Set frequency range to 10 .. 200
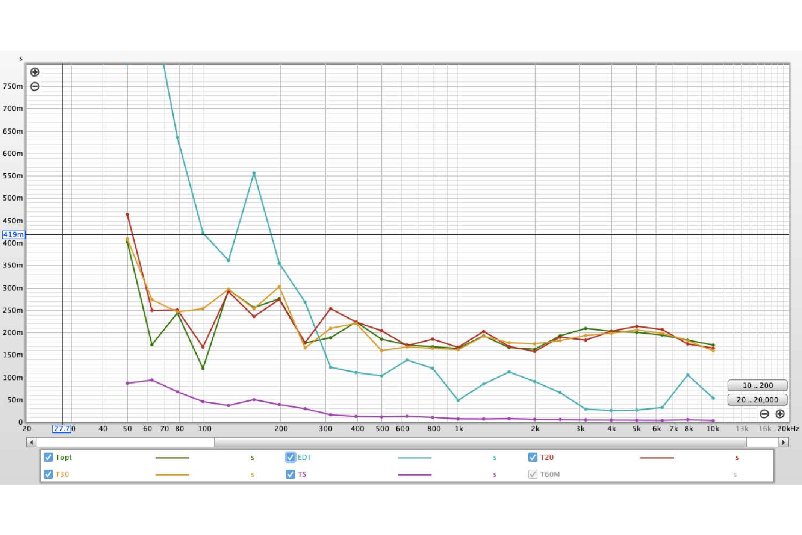The height and width of the screenshot is (535, 802). [757, 385]
